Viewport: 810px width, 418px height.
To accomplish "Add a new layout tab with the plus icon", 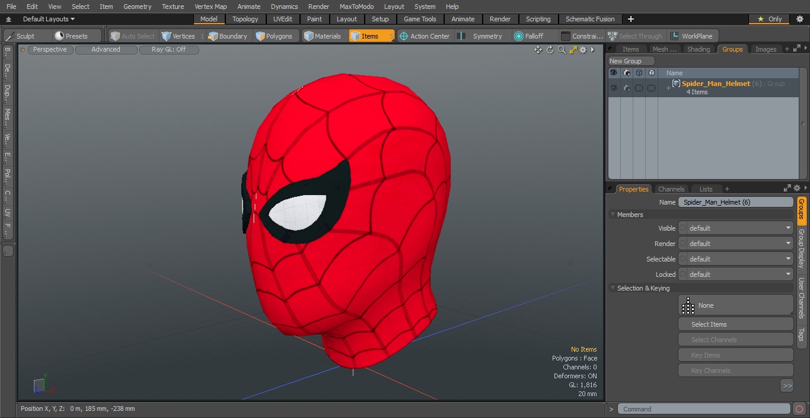I will (x=630, y=19).
